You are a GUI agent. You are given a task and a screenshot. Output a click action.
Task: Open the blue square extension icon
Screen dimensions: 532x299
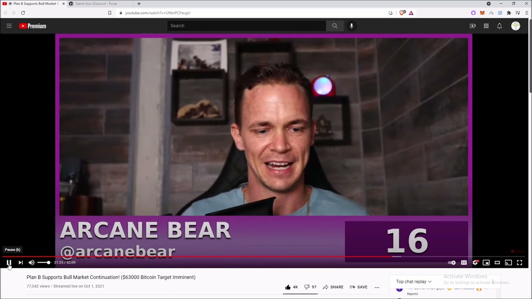(500, 13)
